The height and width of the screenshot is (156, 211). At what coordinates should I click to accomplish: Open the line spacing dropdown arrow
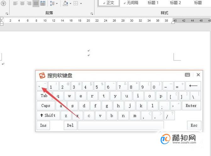coord(57,3)
